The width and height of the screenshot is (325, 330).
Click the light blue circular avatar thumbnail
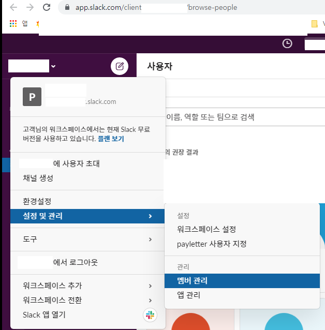[284, 322]
